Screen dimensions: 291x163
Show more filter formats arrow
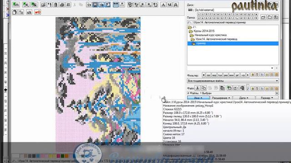pyautogui.click(x=247, y=75)
